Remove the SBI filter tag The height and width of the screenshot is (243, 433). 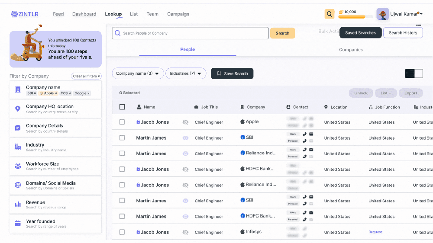point(35,93)
